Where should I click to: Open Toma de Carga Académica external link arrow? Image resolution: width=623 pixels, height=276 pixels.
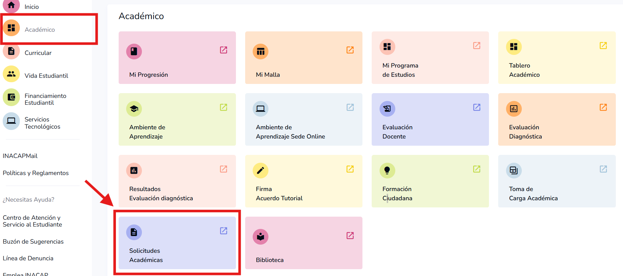603,169
